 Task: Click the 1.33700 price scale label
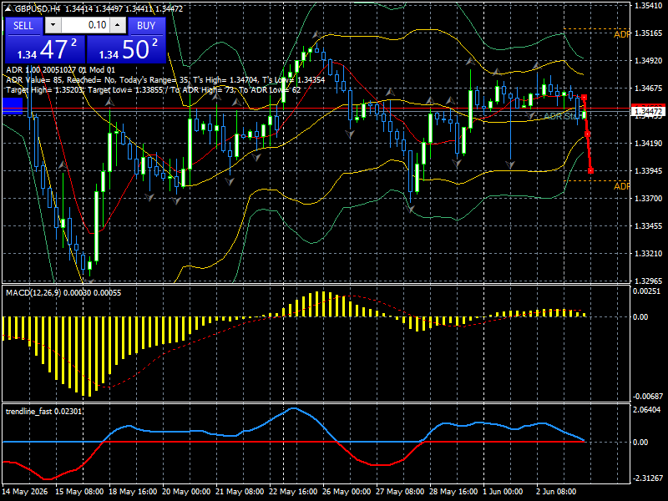[648, 199]
